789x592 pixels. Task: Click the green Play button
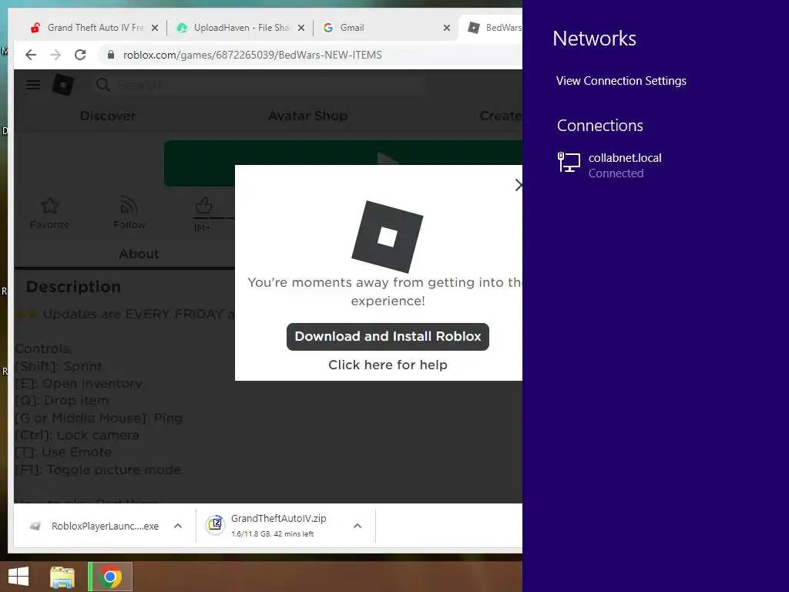[343, 163]
